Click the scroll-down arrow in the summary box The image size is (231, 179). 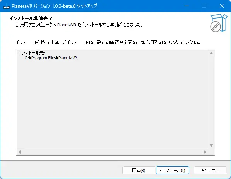[211, 145]
